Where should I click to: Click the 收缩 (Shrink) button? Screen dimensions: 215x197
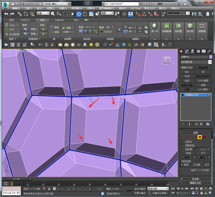pyautogui.click(x=188, y=153)
